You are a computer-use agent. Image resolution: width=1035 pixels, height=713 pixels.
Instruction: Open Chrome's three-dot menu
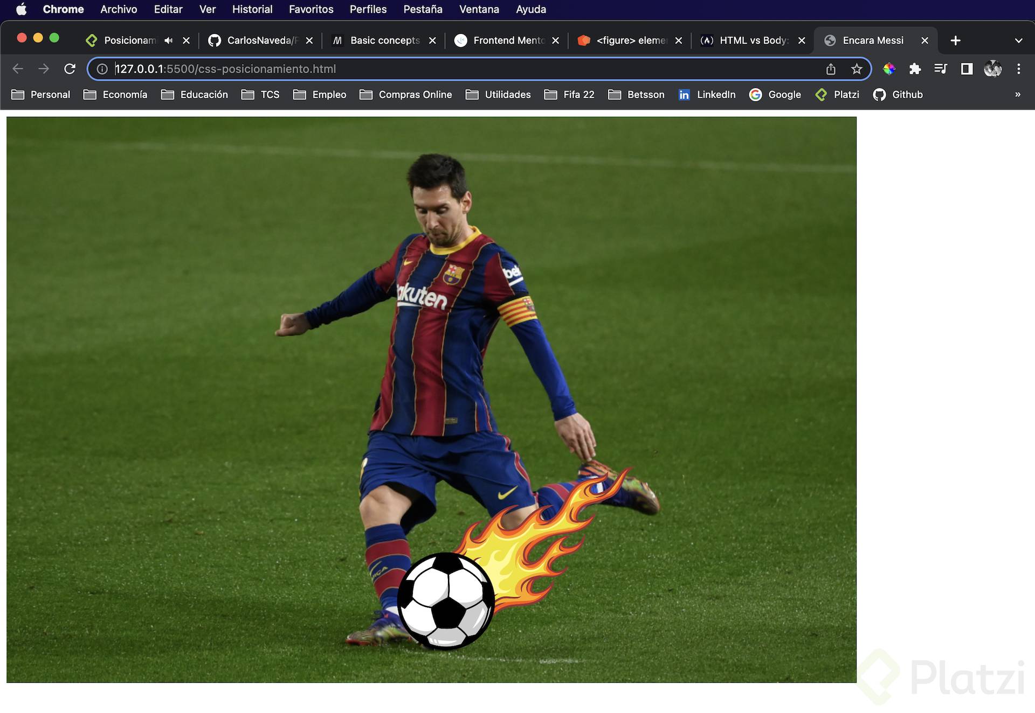coord(1018,69)
